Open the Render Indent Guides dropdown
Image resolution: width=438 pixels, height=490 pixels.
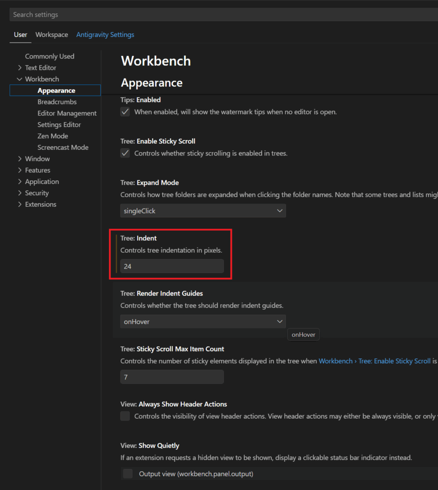[x=203, y=322]
